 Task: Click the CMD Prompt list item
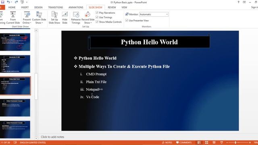(96, 74)
